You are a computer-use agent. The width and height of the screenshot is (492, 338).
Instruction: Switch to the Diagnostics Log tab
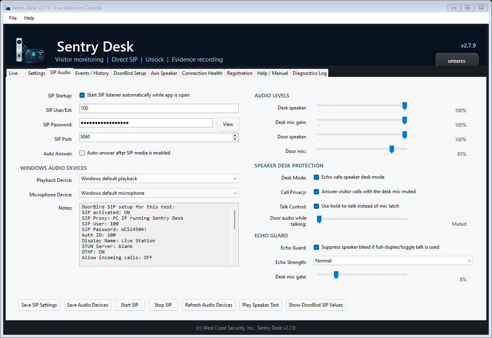[x=310, y=73]
